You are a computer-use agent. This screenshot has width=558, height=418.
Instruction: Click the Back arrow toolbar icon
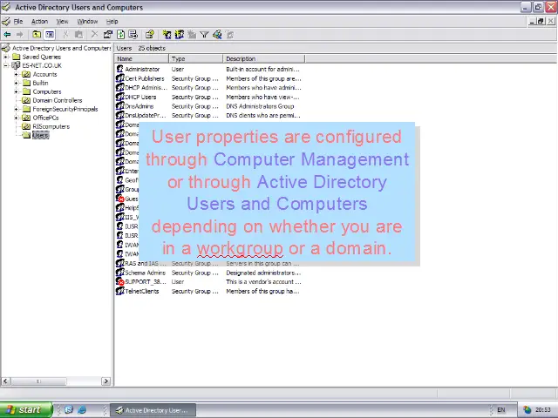point(7,35)
